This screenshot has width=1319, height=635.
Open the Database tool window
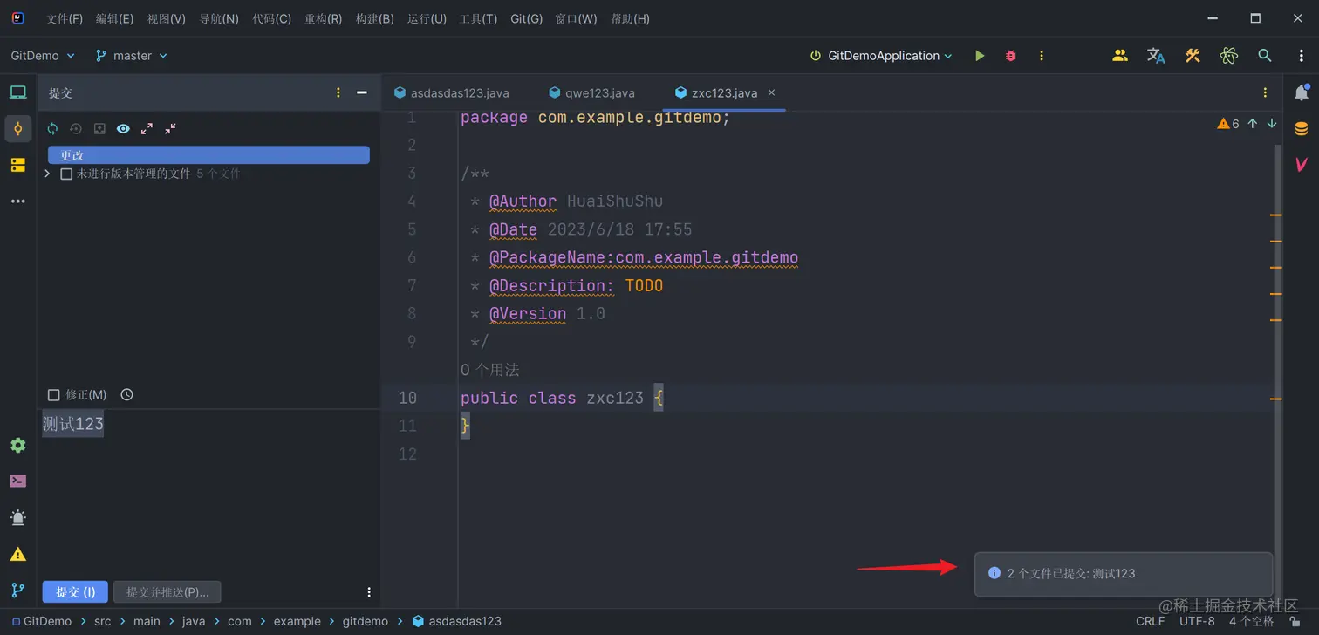1301,129
